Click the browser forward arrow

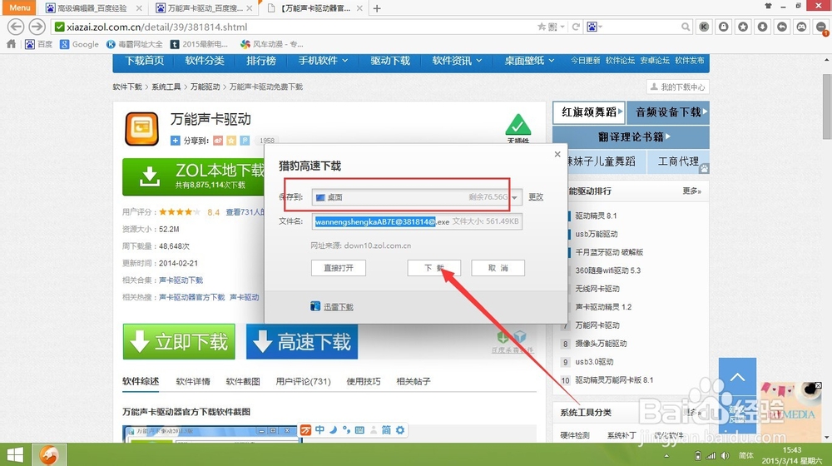37,27
